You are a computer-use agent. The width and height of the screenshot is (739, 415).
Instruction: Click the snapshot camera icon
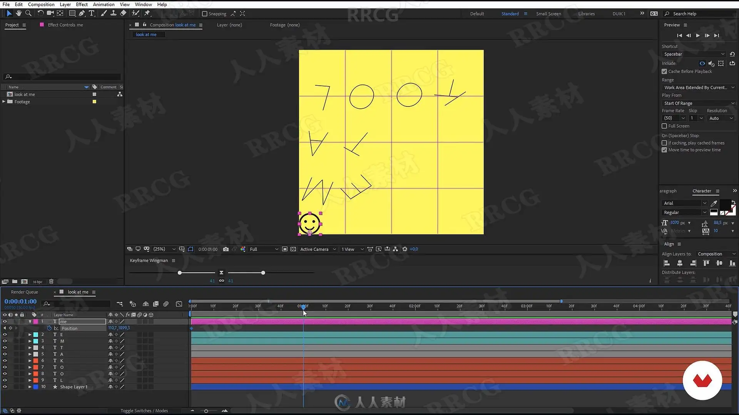coord(226,249)
